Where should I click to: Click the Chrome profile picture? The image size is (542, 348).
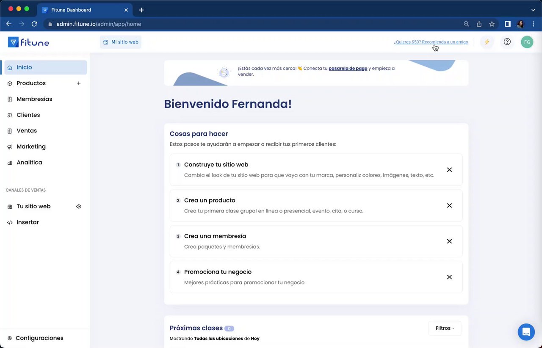(x=520, y=24)
